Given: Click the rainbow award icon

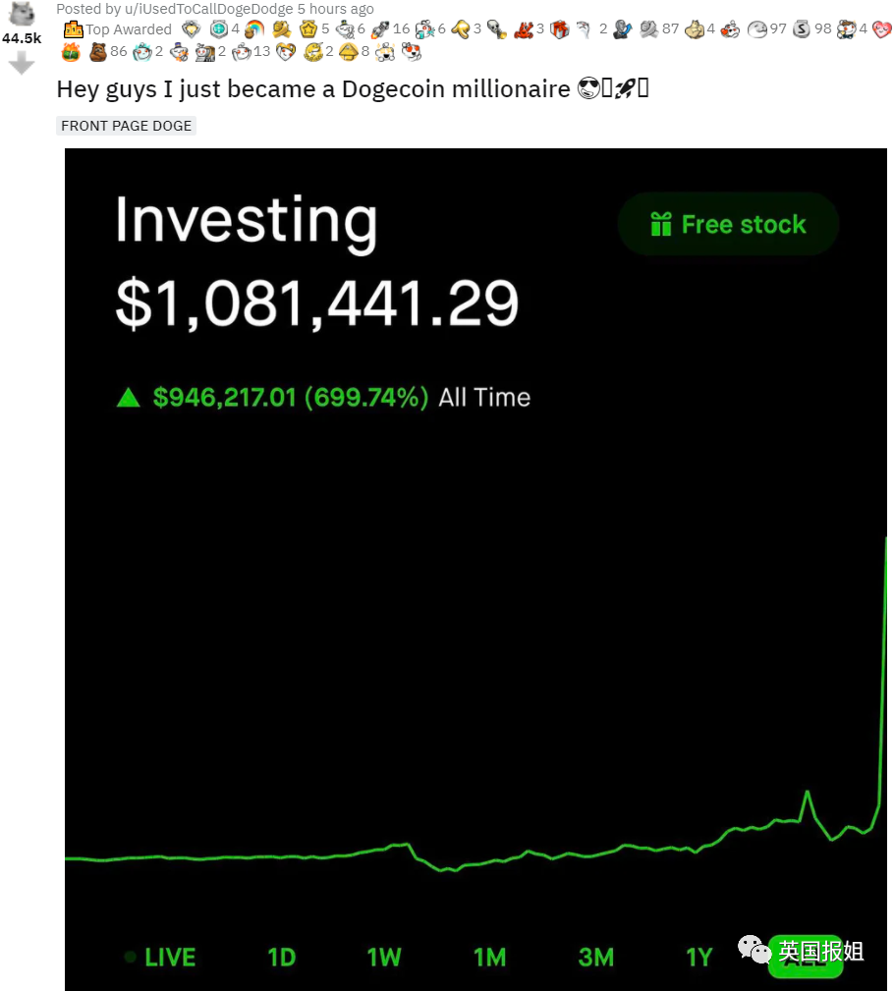Looking at the screenshot, I should click(x=254, y=29).
